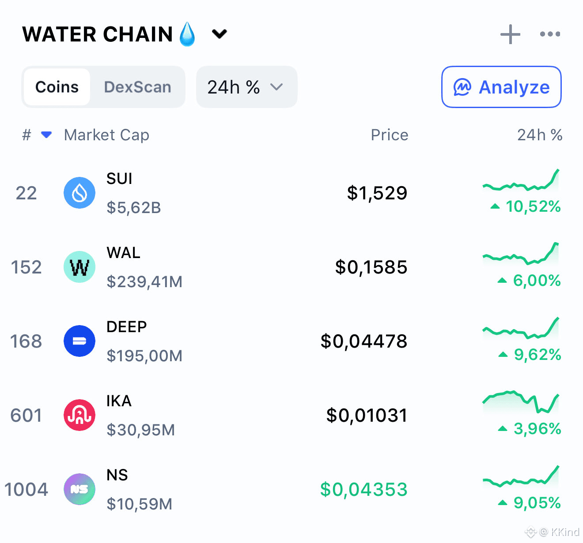Viewport: 583px width, 543px height.
Task: Switch to the Coins tab
Action: point(57,87)
